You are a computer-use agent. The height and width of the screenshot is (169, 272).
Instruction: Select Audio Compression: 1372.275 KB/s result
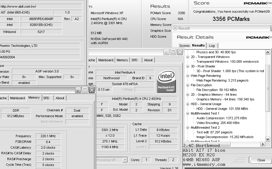(222, 118)
